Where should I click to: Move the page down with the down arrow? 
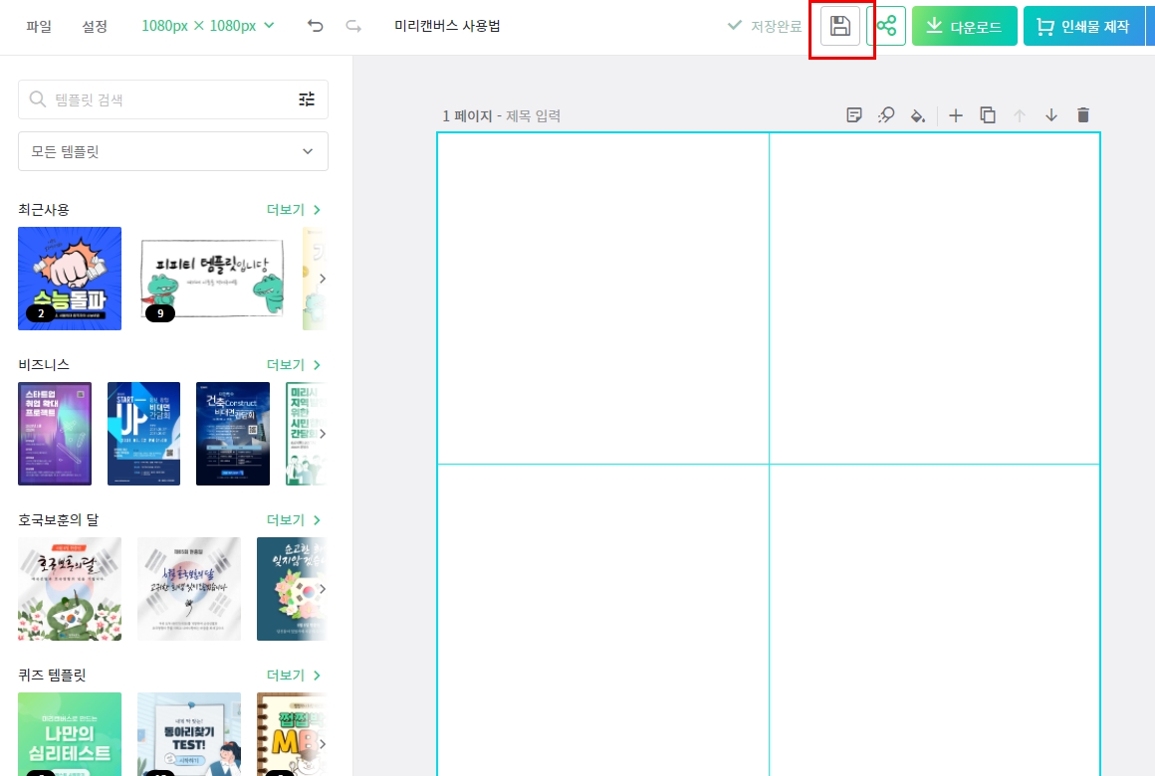[x=1051, y=115]
